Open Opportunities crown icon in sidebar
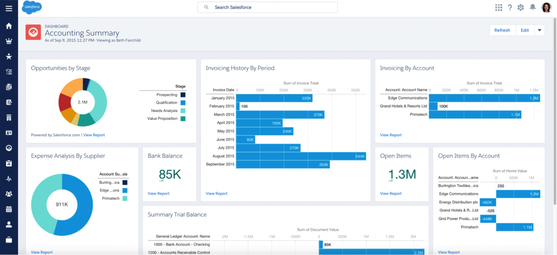The height and width of the screenshot is (255, 557). (x=9, y=41)
